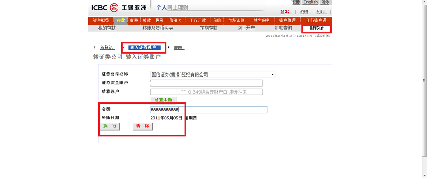Go to 定期存款 in the submenu

point(209,28)
